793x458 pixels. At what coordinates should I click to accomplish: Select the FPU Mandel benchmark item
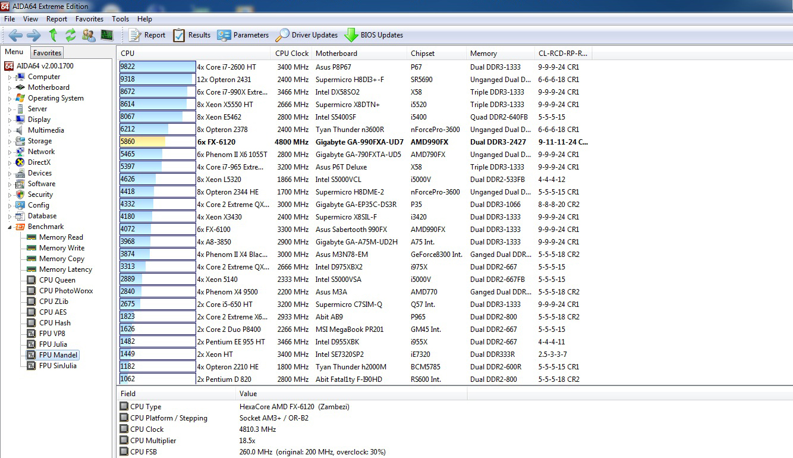(58, 355)
